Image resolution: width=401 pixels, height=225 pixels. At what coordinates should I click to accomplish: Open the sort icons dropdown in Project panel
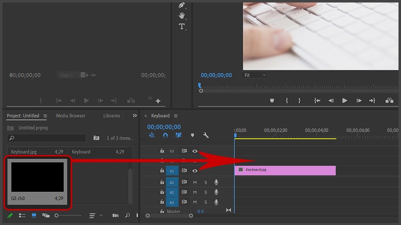(95, 215)
